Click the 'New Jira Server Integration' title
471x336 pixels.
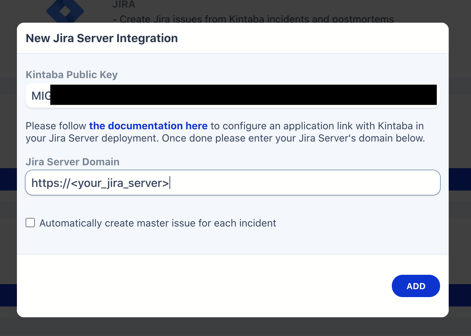pyautogui.click(x=102, y=38)
